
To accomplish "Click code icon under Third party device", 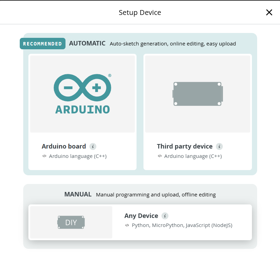I will click(159, 156).
